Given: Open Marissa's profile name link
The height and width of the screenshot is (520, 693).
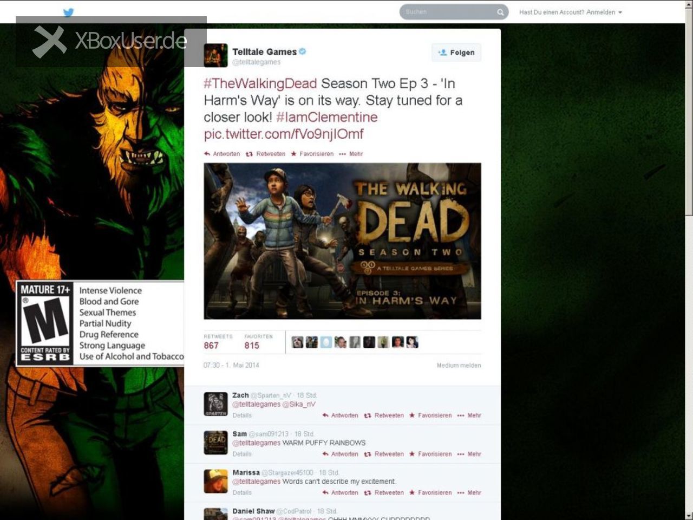Looking at the screenshot, I should tap(246, 472).
